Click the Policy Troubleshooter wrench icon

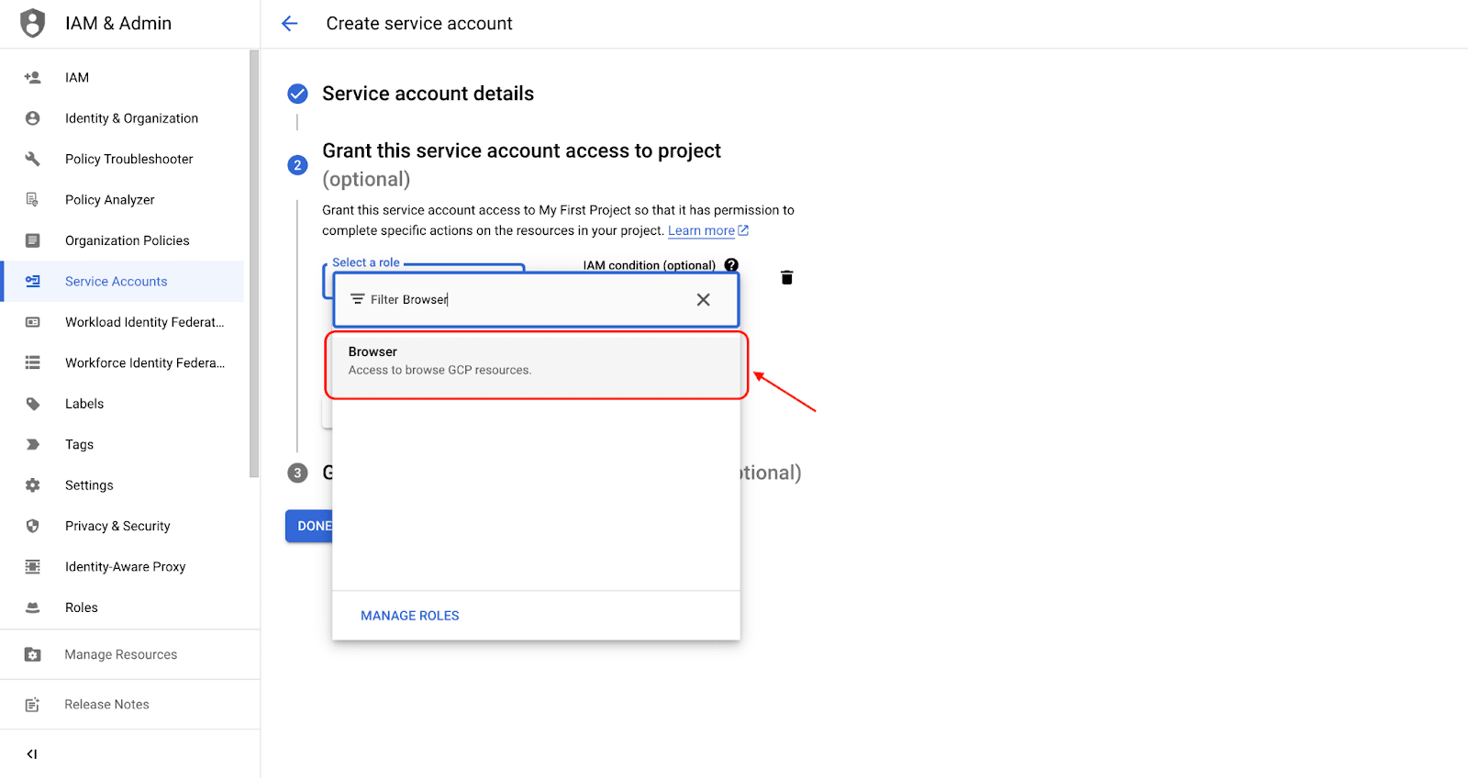(x=33, y=159)
